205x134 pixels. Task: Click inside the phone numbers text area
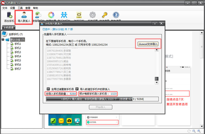click(100, 66)
